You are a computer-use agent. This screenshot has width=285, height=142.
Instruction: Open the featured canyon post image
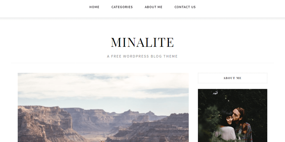tap(103, 108)
